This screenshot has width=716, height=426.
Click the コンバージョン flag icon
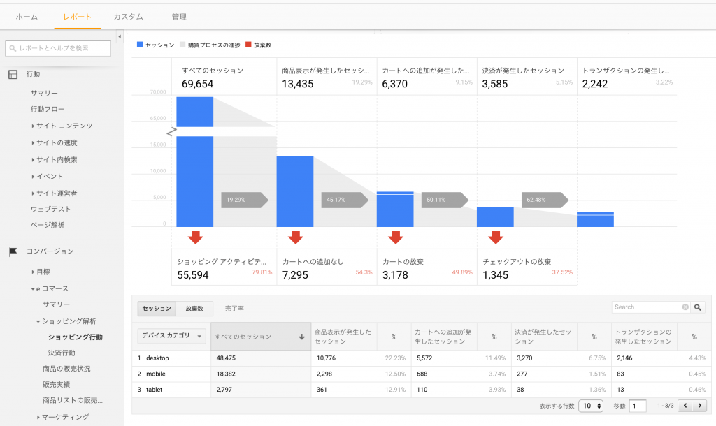(x=13, y=251)
